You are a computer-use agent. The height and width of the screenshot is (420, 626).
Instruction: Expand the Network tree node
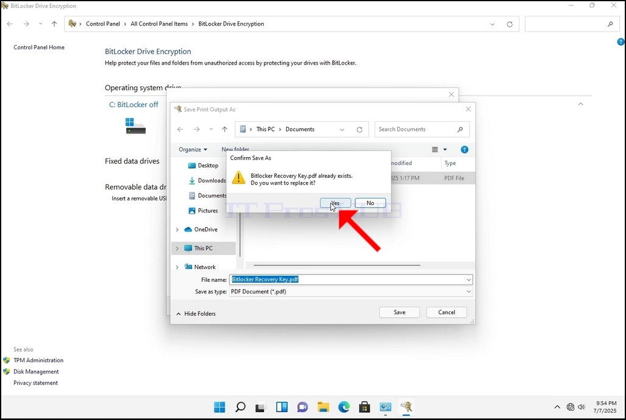(x=177, y=267)
